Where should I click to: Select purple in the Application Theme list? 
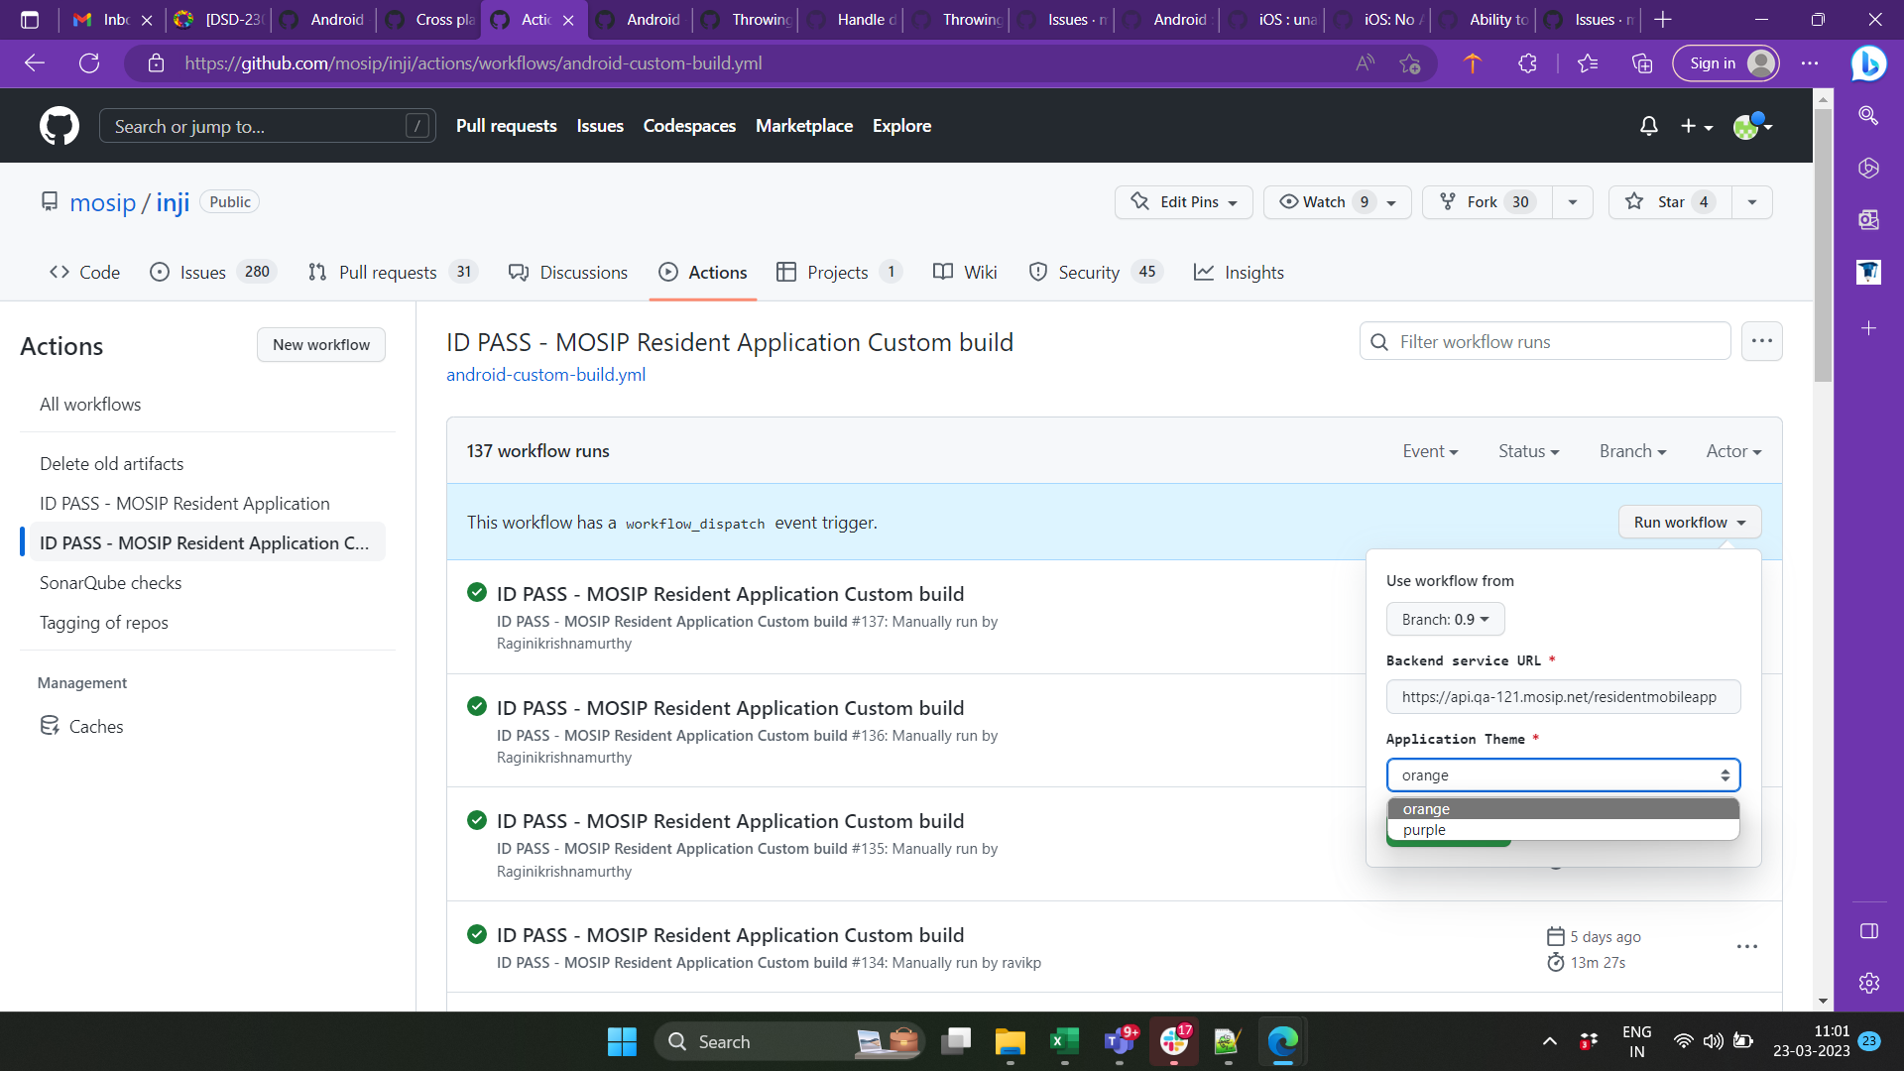point(1423,830)
